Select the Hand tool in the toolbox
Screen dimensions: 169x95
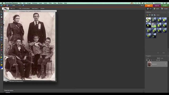[x=2, y=17]
